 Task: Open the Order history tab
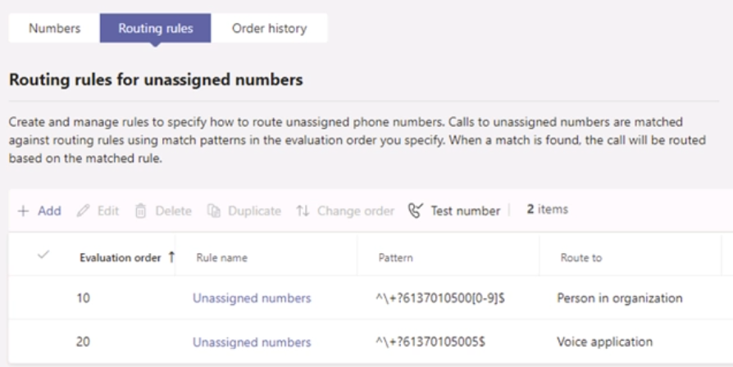click(x=269, y=29)
